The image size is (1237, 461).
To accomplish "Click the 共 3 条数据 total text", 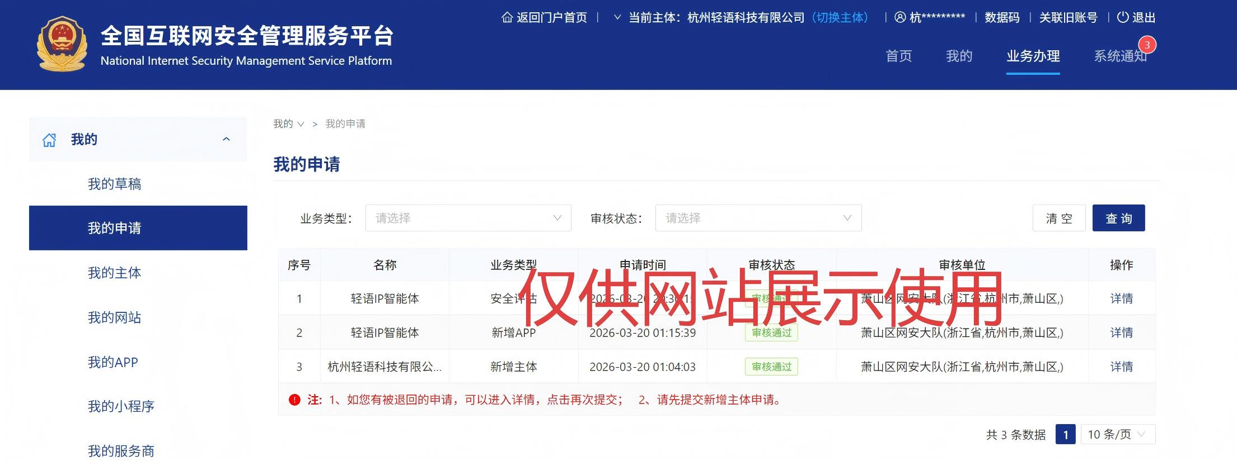I will coord(1016,434).
